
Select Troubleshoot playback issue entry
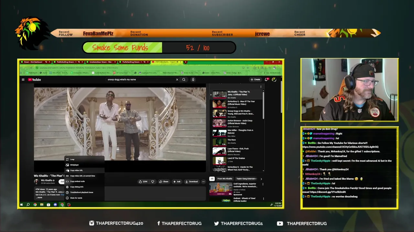coord(84,192)
